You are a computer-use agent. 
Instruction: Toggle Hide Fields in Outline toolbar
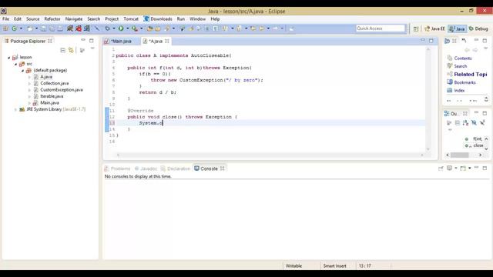tap(475, 123)
